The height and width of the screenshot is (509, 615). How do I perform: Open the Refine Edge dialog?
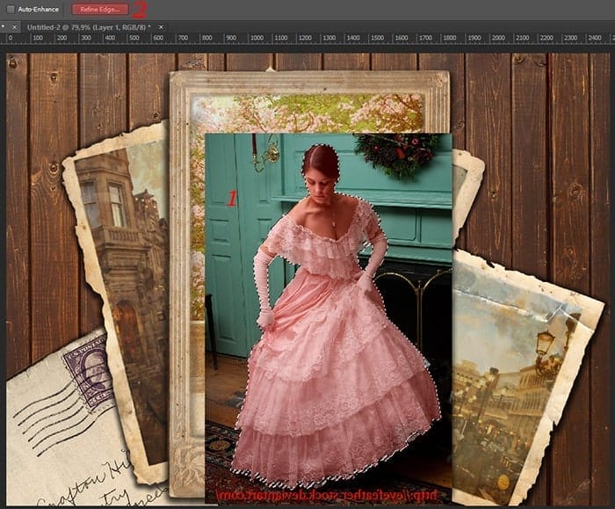point(100,10)
